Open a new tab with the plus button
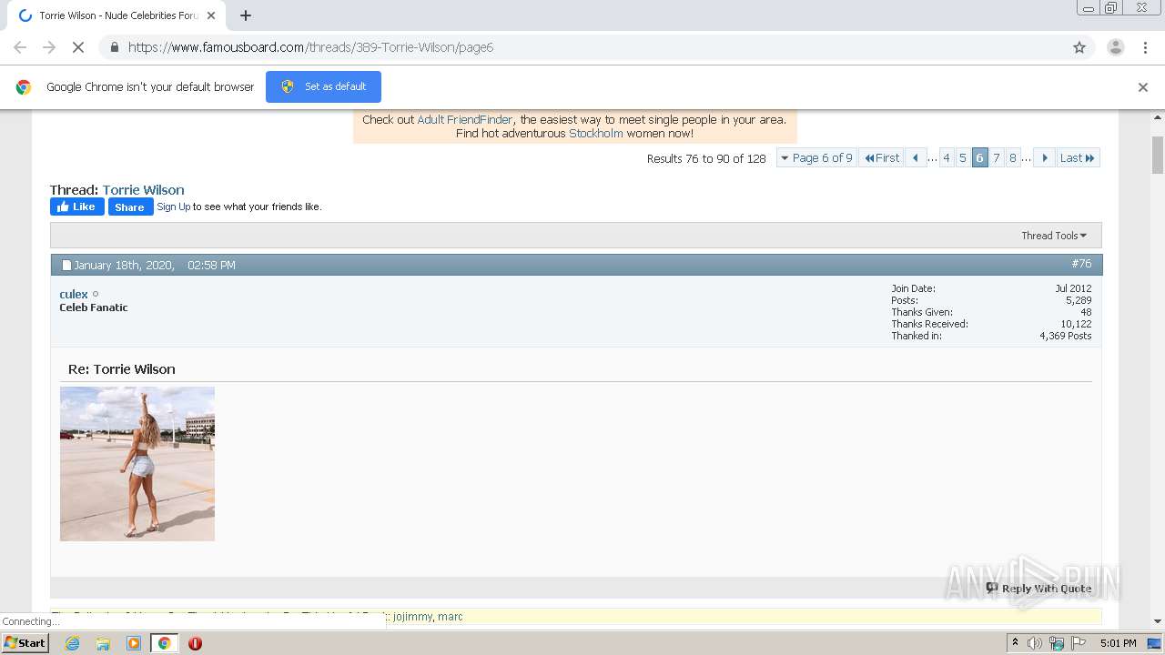1165x655 pixels. point(246,15)
